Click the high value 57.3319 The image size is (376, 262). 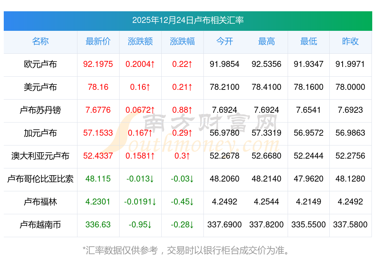coord(267,133)
